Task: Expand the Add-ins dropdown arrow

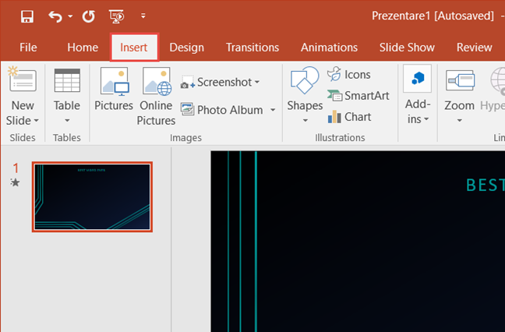Action: pyautogui.click(x=426, y=119)
